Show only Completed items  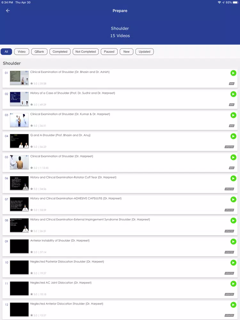point(60,52)
